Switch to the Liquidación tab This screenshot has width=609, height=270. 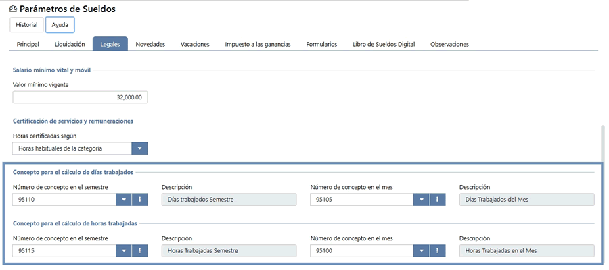point(70,44)
